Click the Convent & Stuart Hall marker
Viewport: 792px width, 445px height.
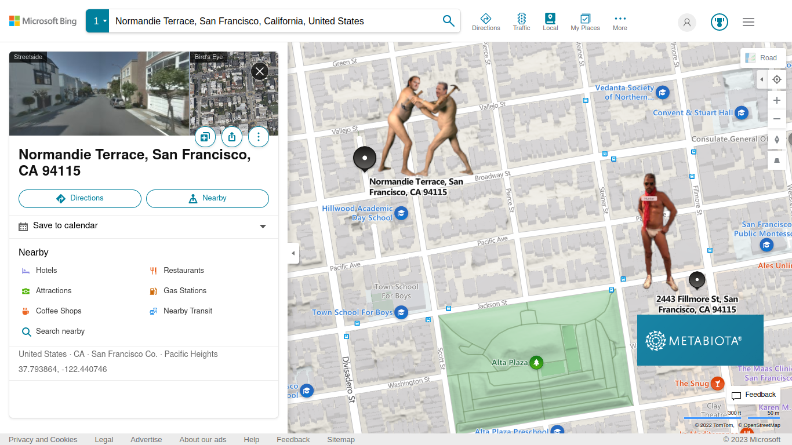coord(742,113)
